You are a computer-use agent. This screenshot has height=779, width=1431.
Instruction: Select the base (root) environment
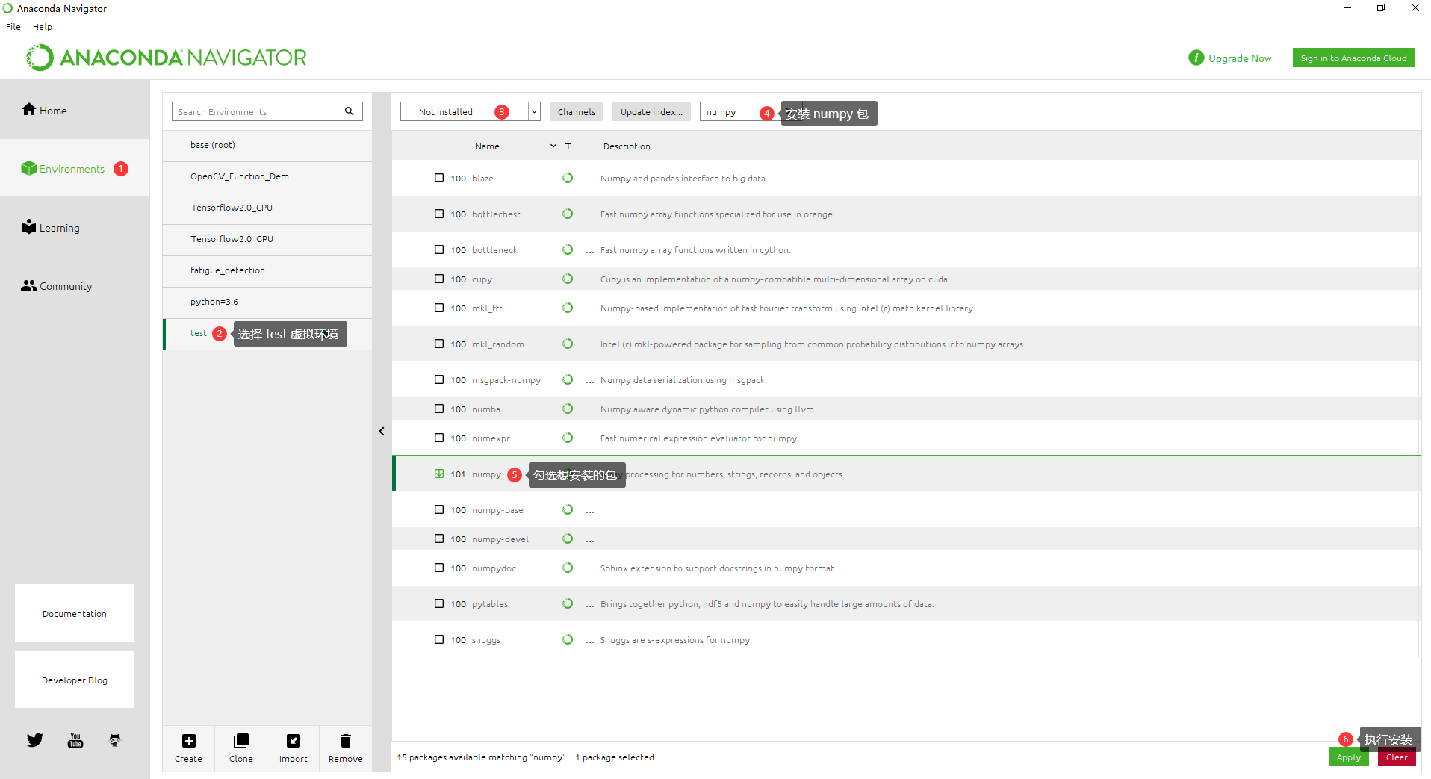click(x=267, y=145)
